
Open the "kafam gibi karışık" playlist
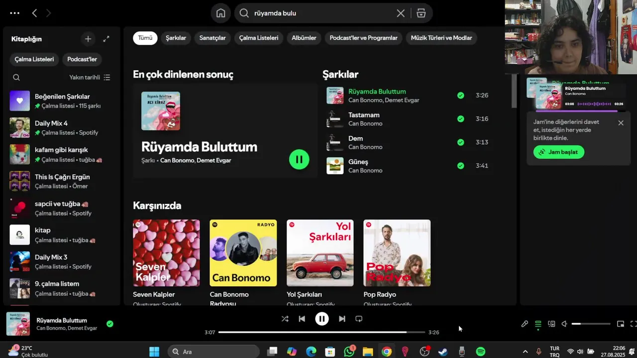(62, 154)
